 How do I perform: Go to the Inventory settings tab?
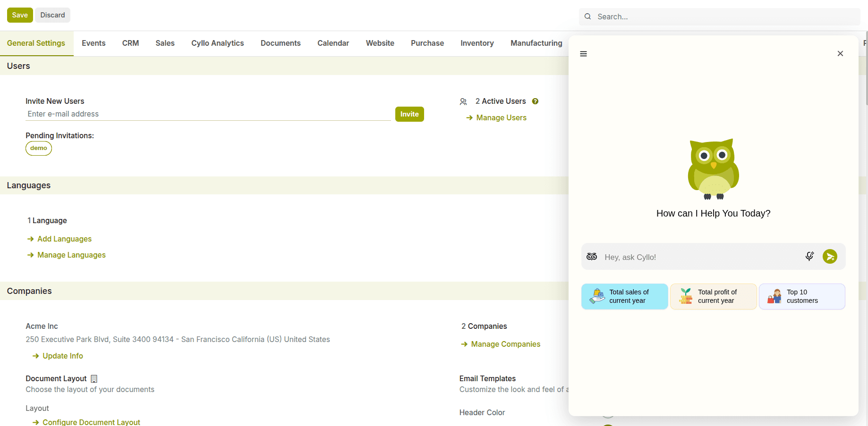tap(477, 43)
